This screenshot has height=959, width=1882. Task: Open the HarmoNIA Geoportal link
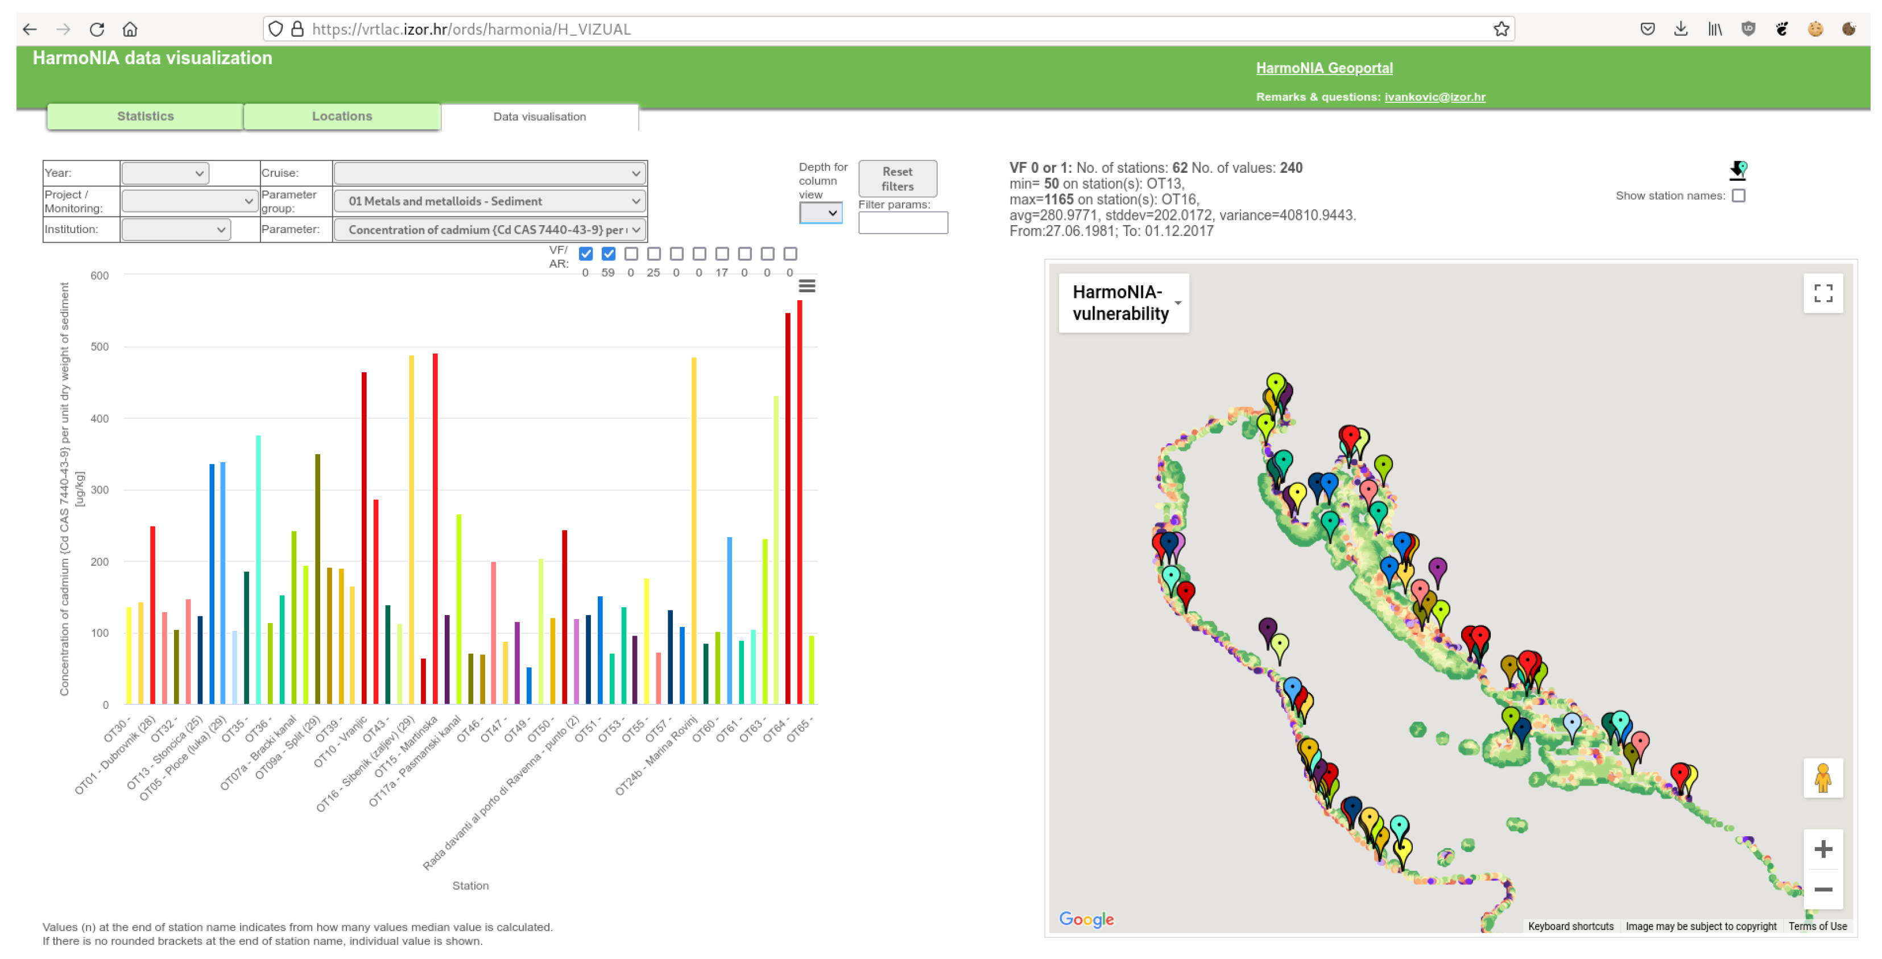(1324, 68)
